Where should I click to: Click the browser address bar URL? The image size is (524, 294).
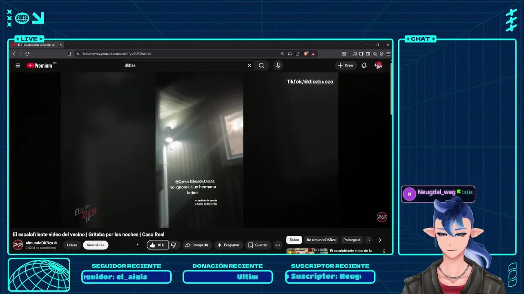coord(117,54)
